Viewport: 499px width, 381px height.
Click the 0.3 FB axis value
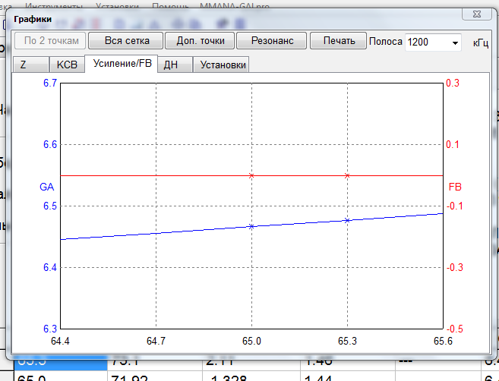pos(453,83)
